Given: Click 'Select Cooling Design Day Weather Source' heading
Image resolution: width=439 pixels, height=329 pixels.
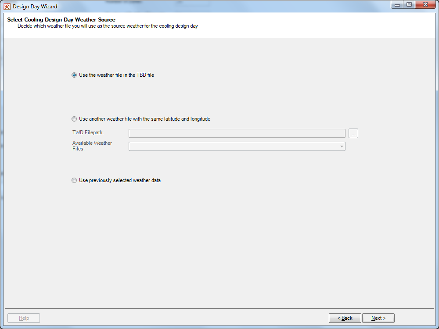Looking at the screenshot, I should [61, 20].
